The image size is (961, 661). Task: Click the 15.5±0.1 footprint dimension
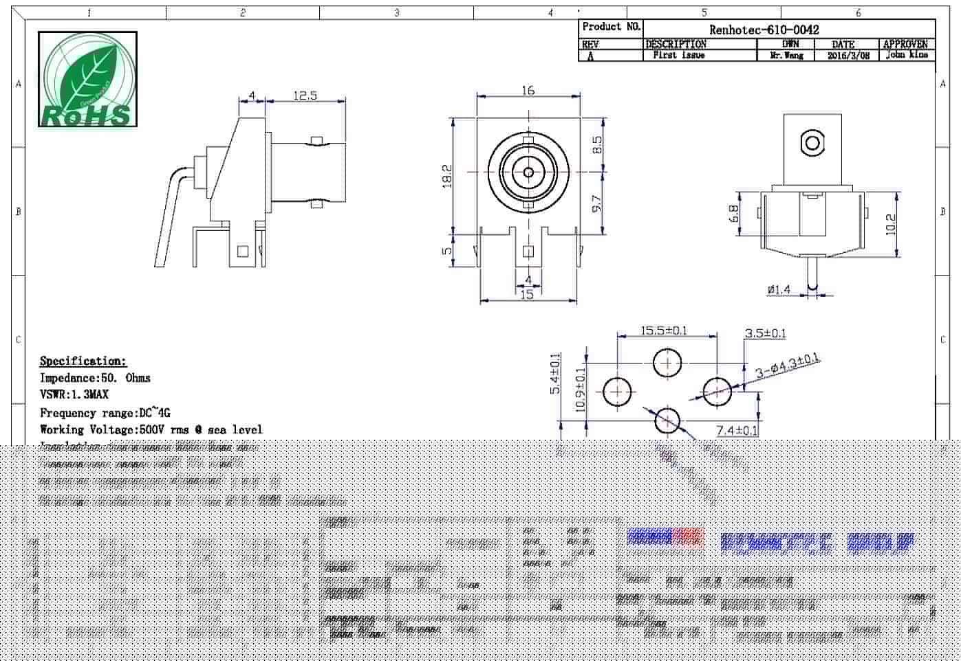[x=664, y=330]
